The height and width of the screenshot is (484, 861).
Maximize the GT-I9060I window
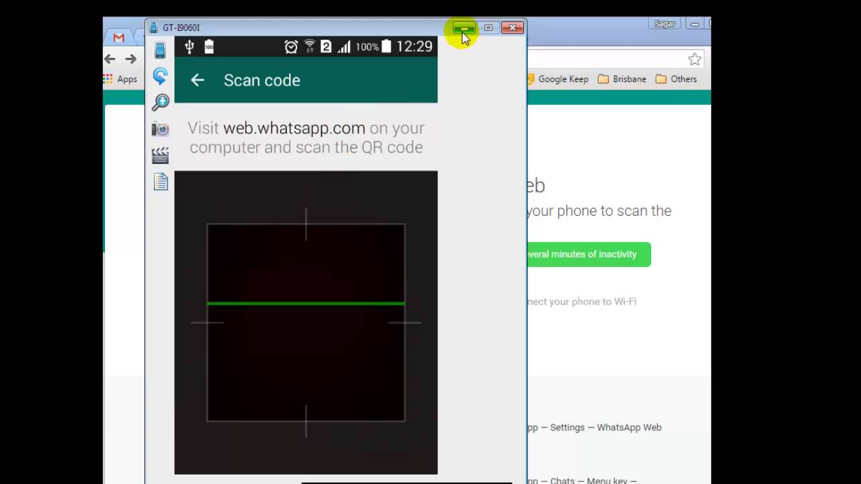pyautogui.click(x=488, y=28)
